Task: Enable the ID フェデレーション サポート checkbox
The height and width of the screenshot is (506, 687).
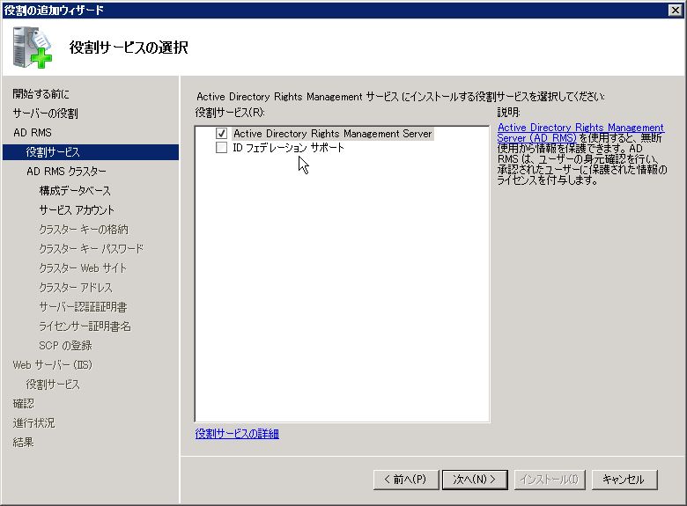Action: pos(221,148)
